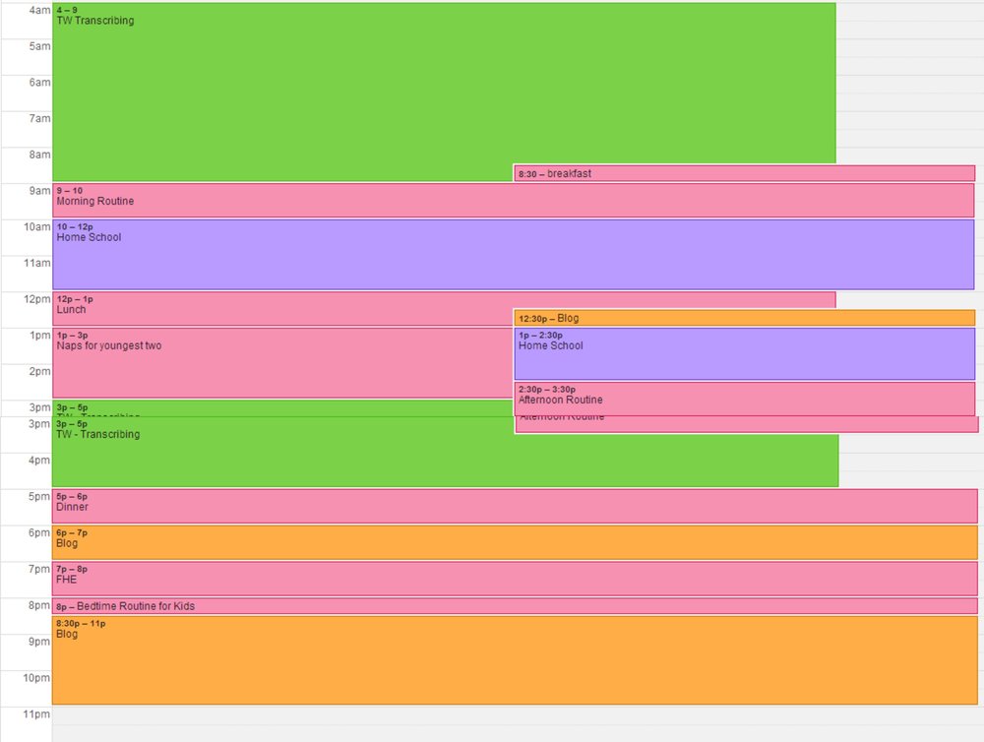
Task: Click the 7am time label
Action: tap(39, 118)
